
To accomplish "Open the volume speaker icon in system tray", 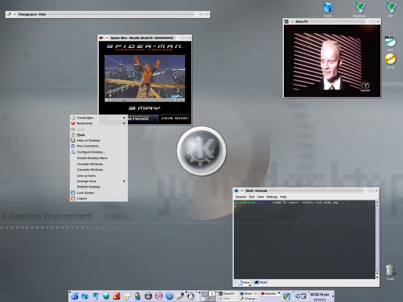I will pos(297,296).
